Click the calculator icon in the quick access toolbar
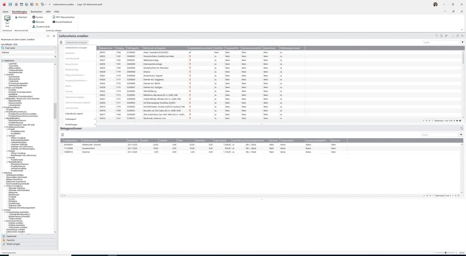 pyautogui.click(x=16, y=4)
